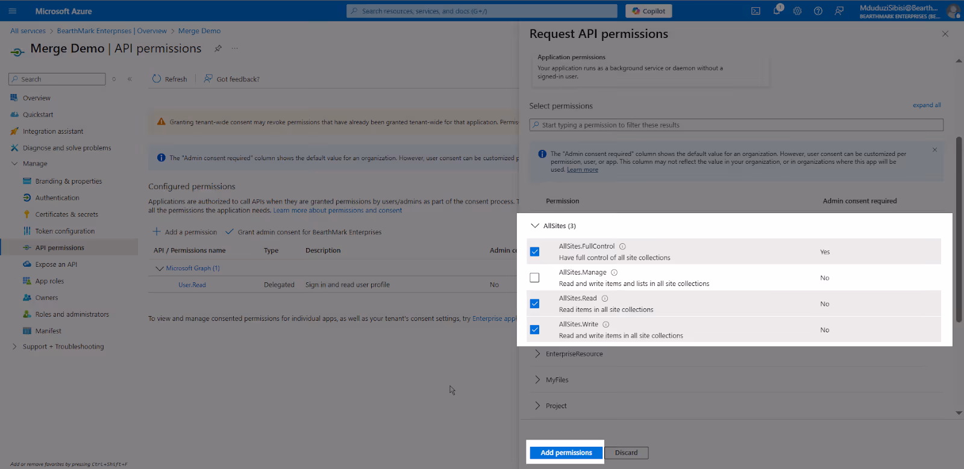Open Cloud Shell from the top bar
Screen dimensions: 964x469
pos(756,11)
